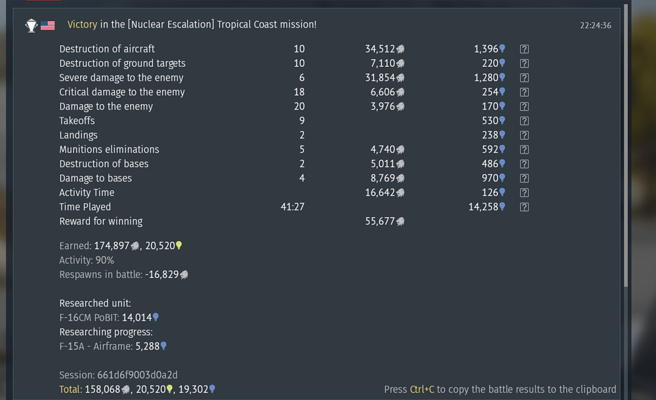Click the question mark beside Landings
This screenshot has width=656, height=400.
pos(524,136)
